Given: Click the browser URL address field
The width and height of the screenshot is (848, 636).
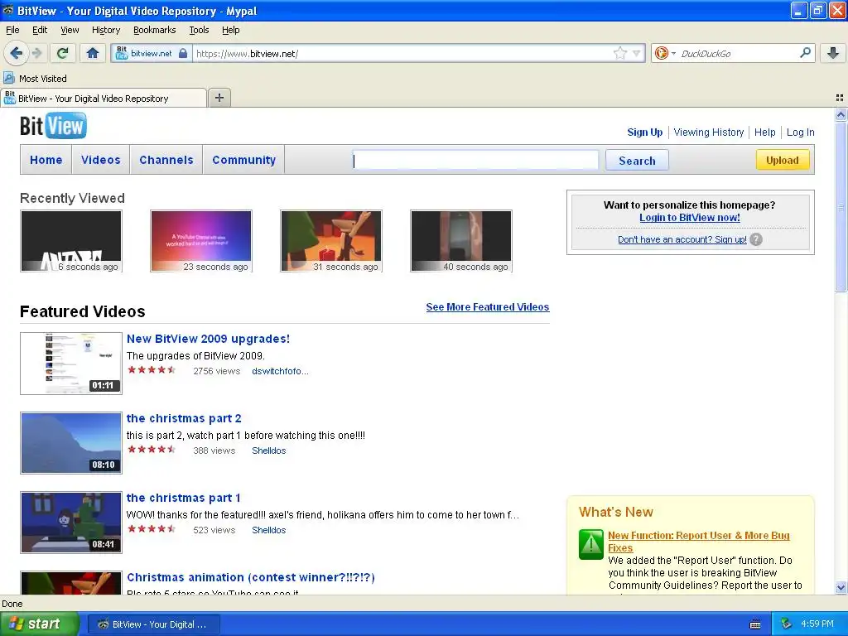Looking at the screenshot, I should (x=403, y=53).
